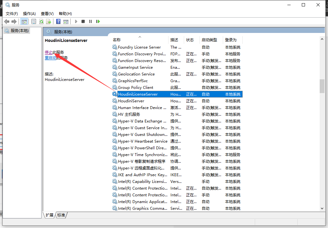The width and height of the screenshot is (328, 228).
Task: Open the 查看(V) menu
Action: pos(47,13)
